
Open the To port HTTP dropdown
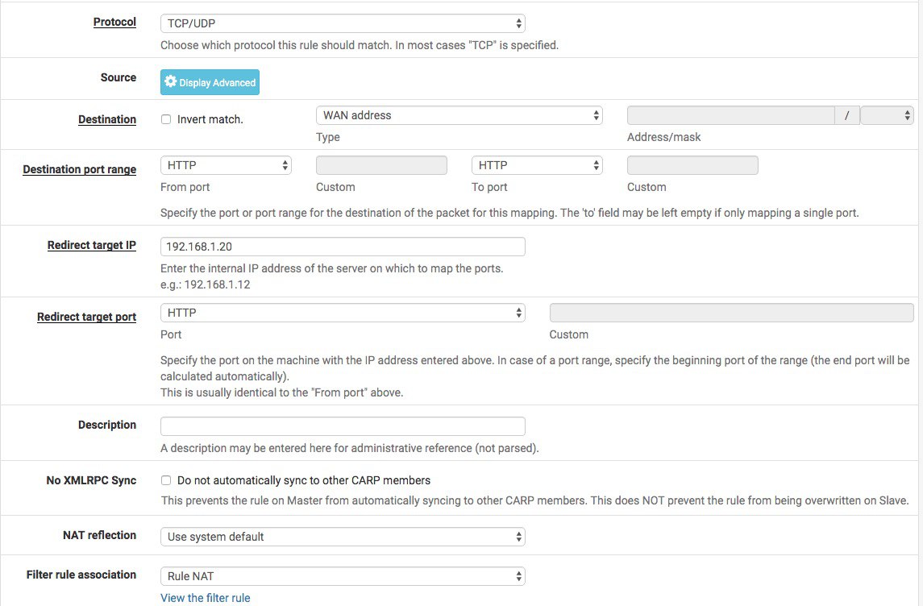click(537, 165)
